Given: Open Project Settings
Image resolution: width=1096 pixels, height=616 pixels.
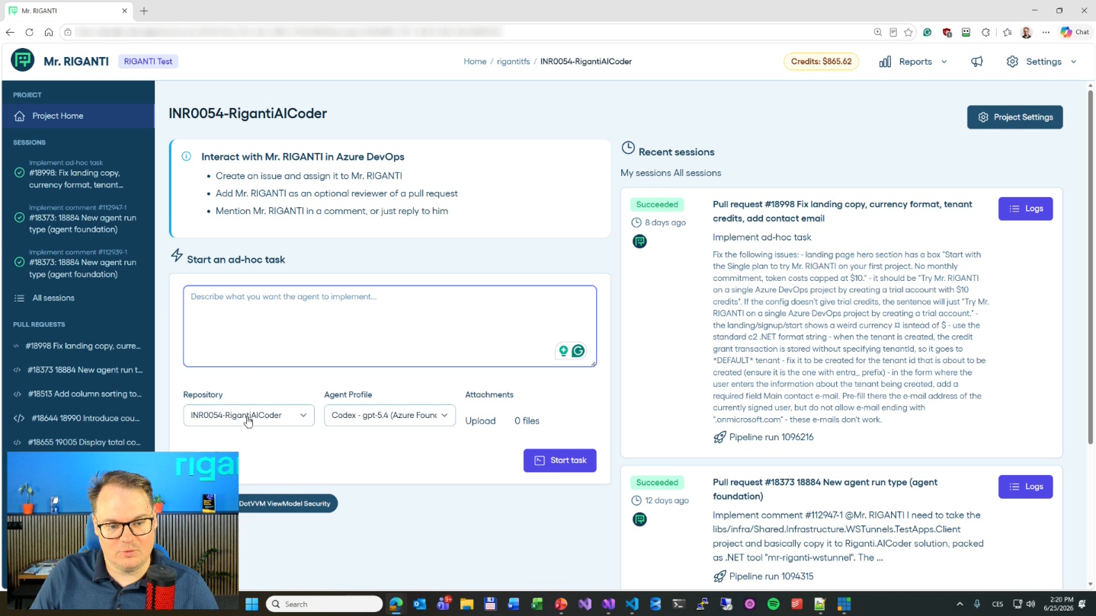Looking at the screenshot, I should pyautogui.click(x=1014, y=117).
